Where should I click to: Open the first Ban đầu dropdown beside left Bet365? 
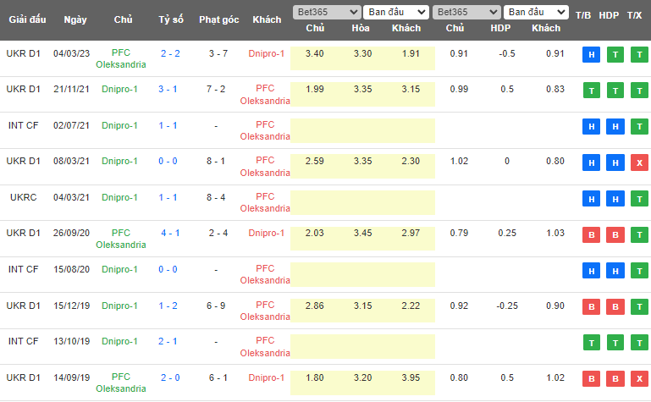pos(394,13)
